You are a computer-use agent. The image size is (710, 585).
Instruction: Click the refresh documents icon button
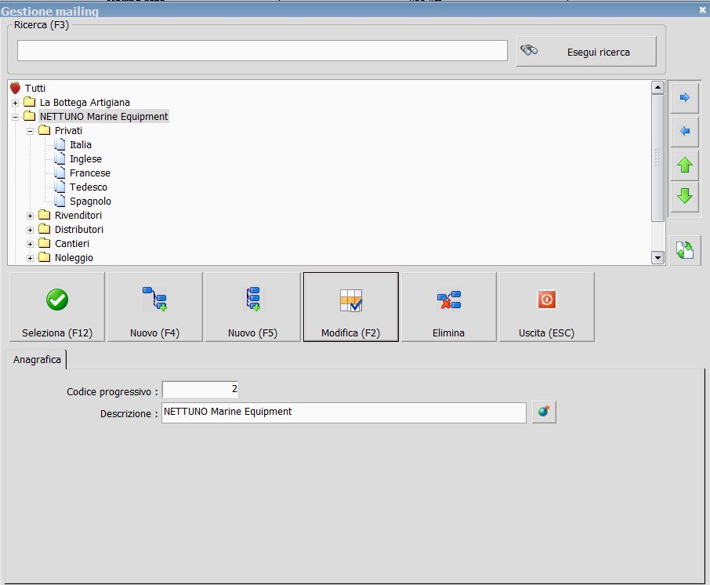click(x=685, y=250)
